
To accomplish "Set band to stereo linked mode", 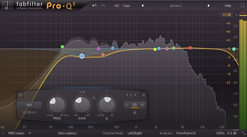I will [135, 105].
